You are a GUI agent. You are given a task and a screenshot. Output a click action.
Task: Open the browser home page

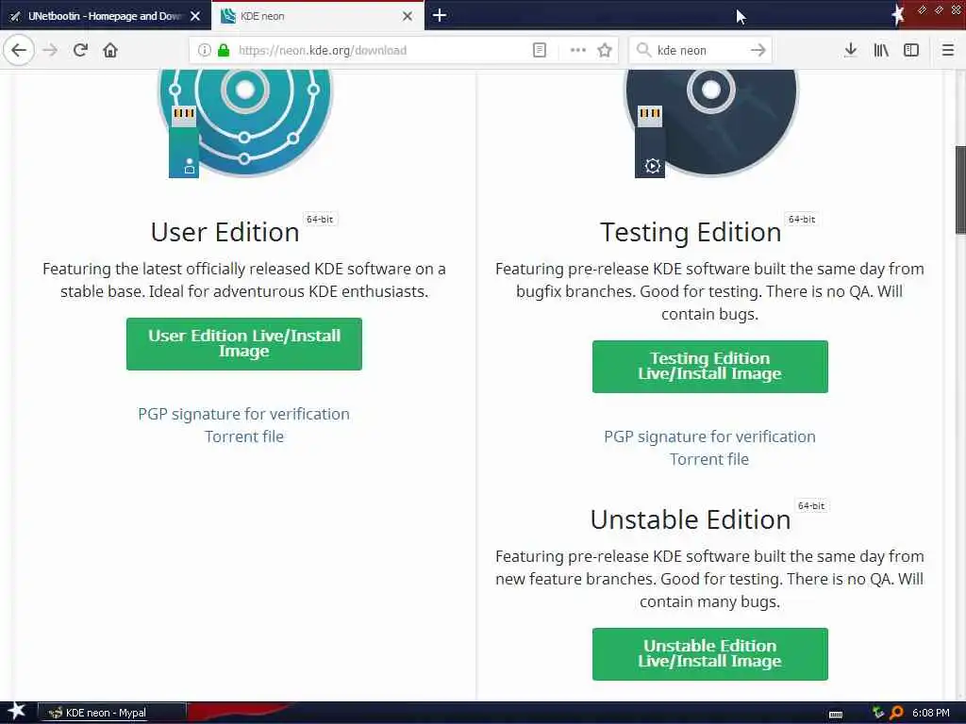[x=110, y=50]
